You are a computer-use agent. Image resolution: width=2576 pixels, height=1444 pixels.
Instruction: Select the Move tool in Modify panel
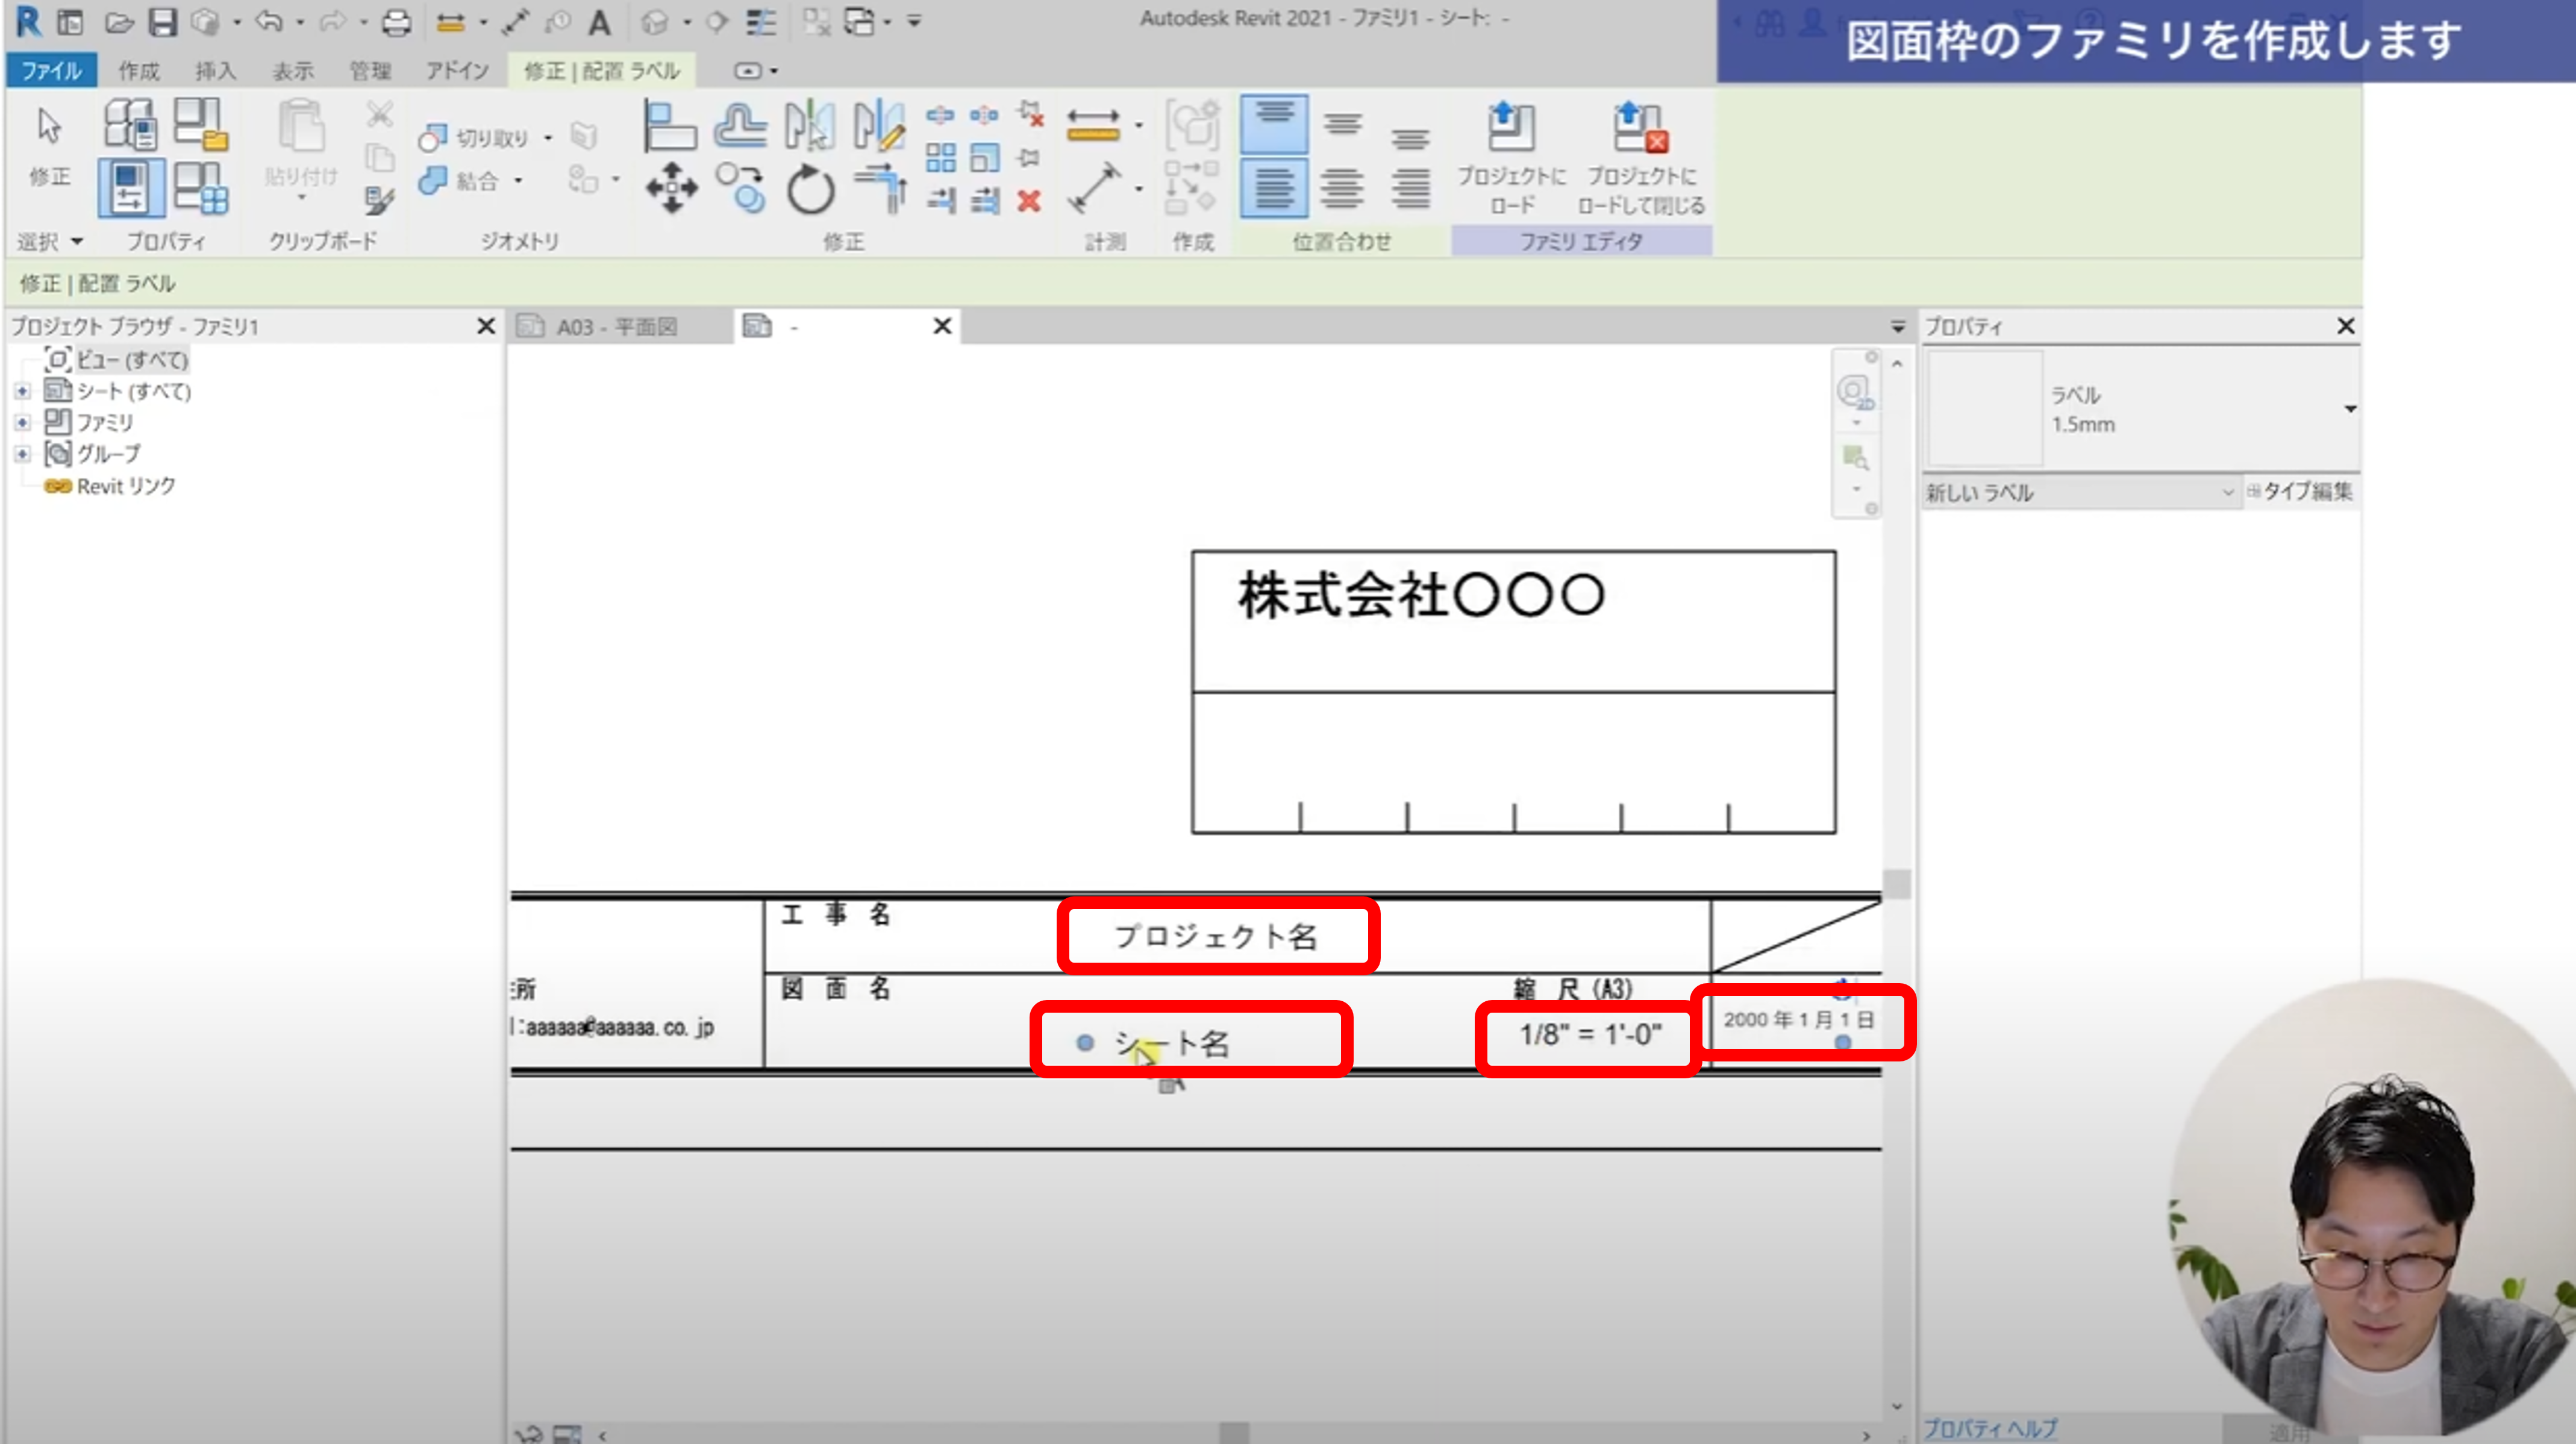[671, 187]
